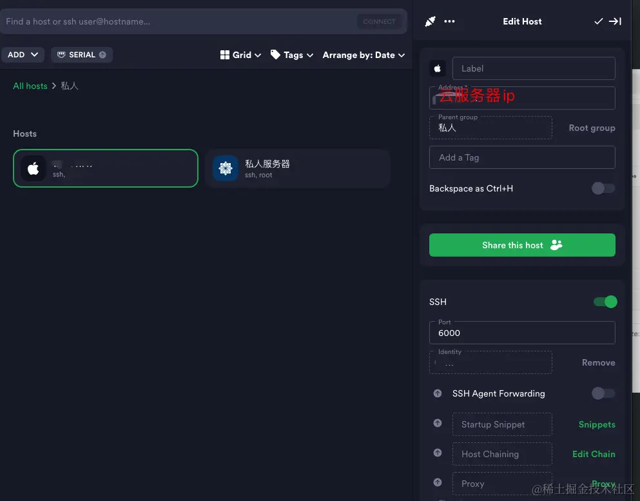Click the Proxy field
The height and width of the screenshot is (501, 640).
pos(502,484)
